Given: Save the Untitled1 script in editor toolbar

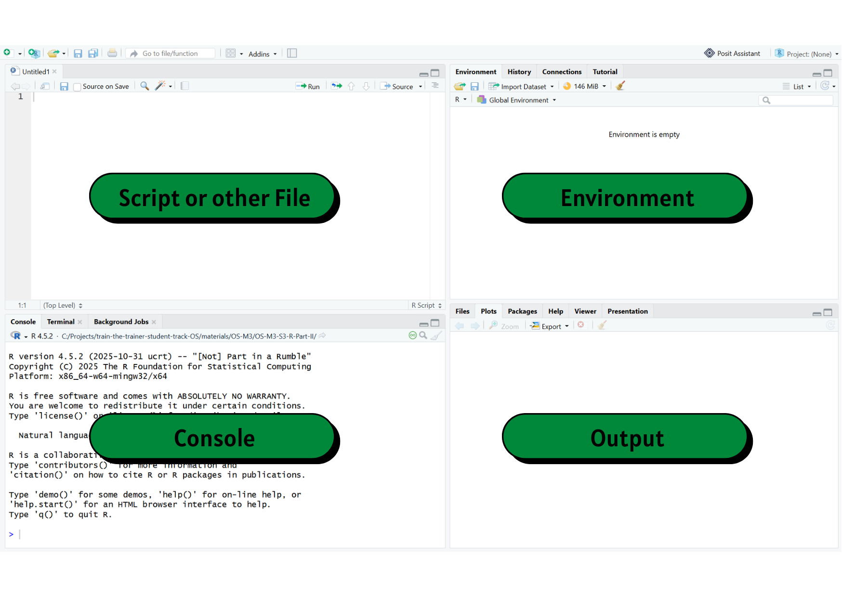Looking at the screenshot, I should coord(64,86).
